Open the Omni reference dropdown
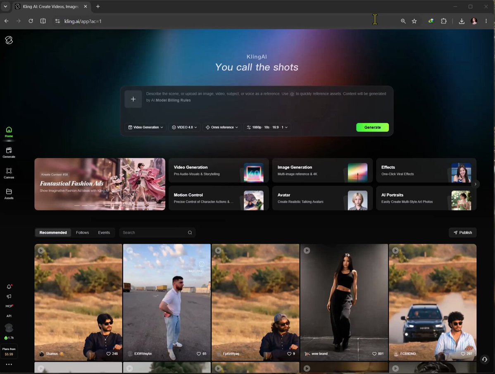Image resolution: width=495 pixels, height=374 pixels. coord(221,127)
